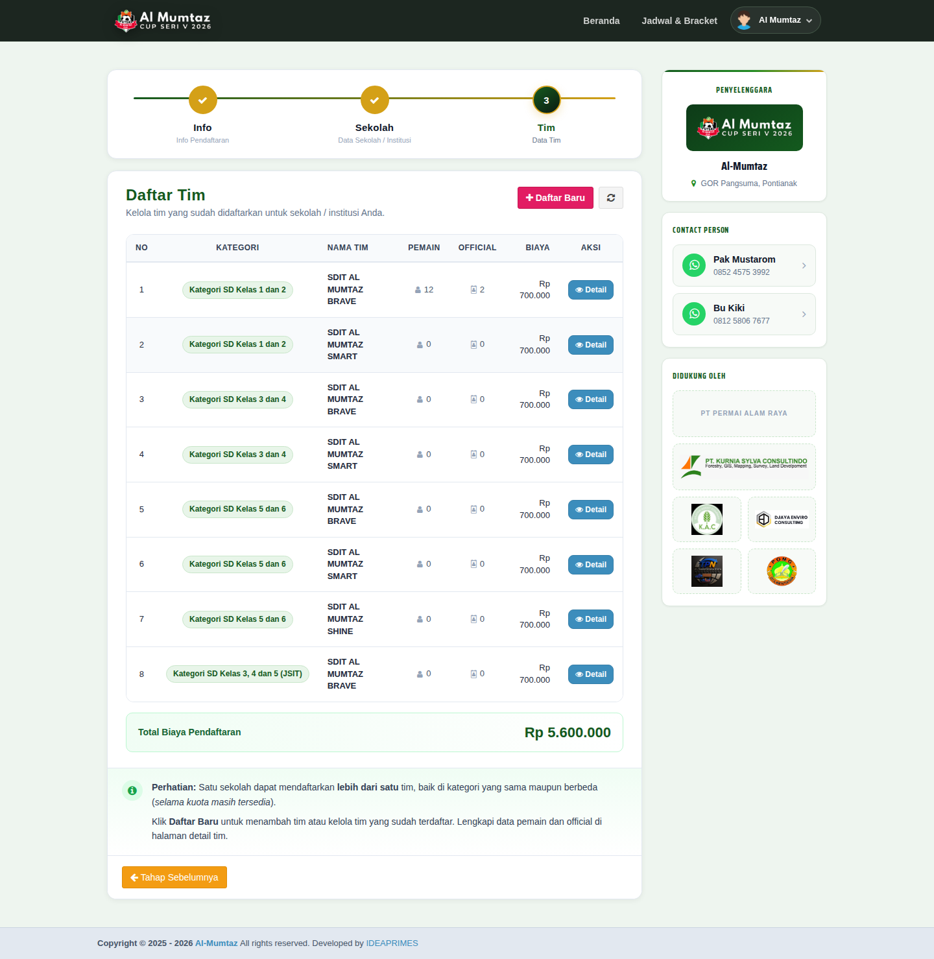
Task: Go back with Tahap Sebelumnya button
Action: tap(174, 877)
